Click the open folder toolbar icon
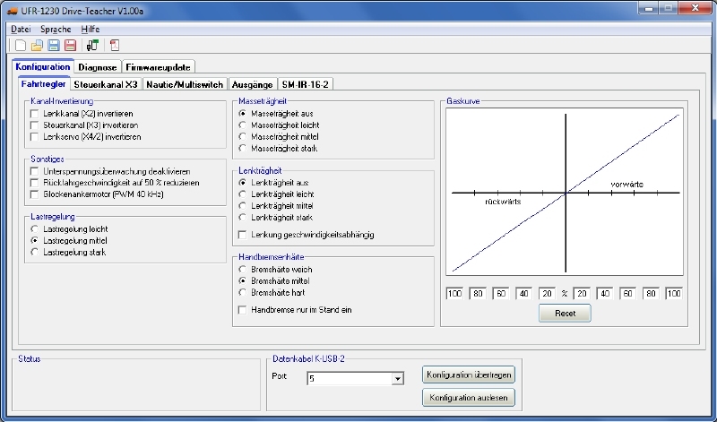 click(x=37, y=45)
